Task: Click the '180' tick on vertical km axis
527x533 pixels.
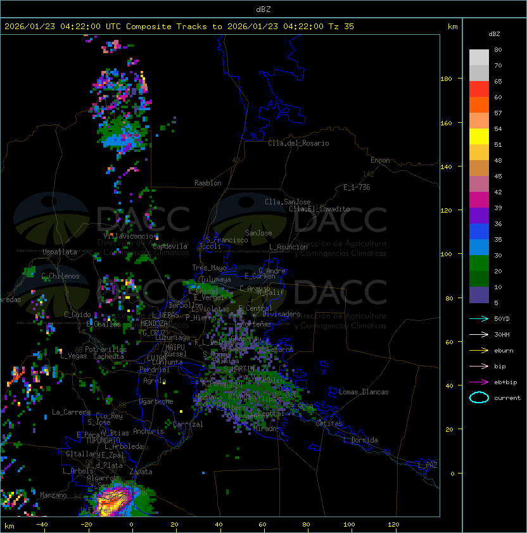Action: click(446, 79)
